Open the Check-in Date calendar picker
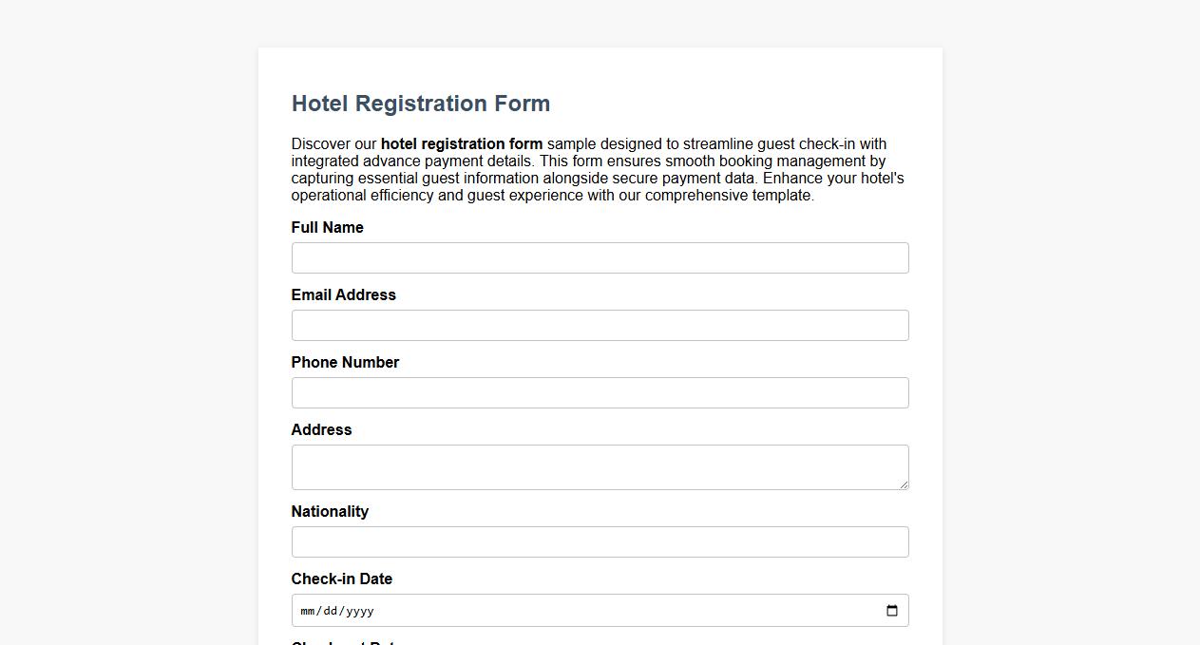This screenshot has width=1200, height=645. [x=891, y=611]
